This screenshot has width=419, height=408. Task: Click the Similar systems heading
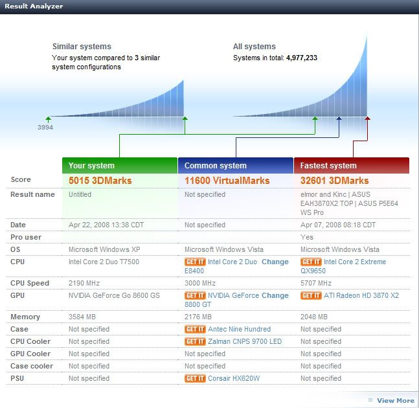click(82, 47)
